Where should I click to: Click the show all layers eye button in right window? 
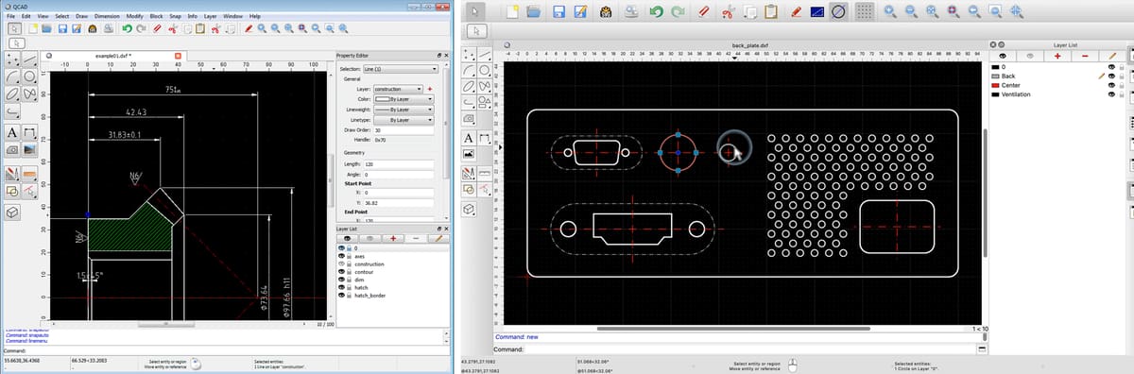click(x=1002, y=56)
